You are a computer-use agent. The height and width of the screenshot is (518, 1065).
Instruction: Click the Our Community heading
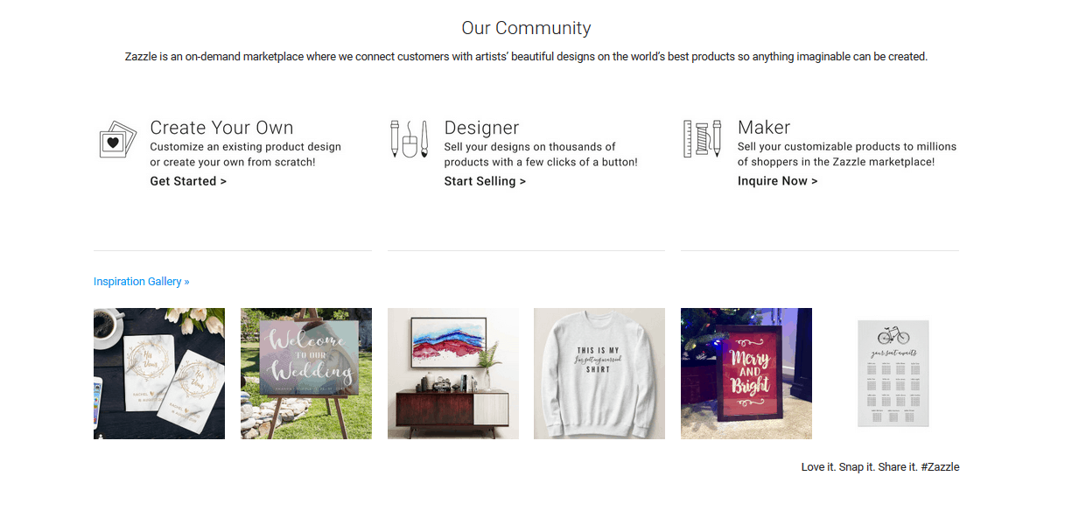pos(526,28)
